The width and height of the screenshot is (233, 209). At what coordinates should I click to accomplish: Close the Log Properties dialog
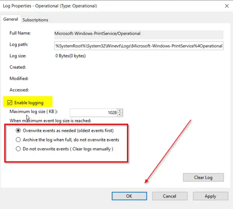(227, 6)
